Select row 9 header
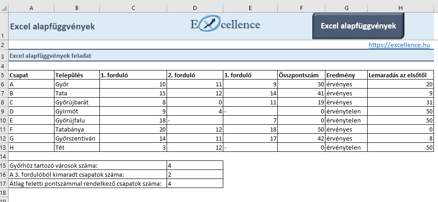 pyautogui.click(x=4, y=111)
